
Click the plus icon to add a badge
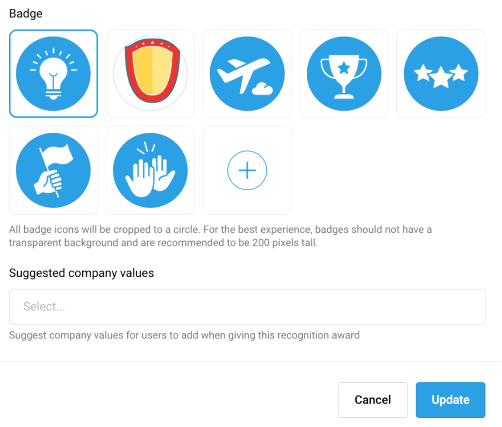coord(247,170)
